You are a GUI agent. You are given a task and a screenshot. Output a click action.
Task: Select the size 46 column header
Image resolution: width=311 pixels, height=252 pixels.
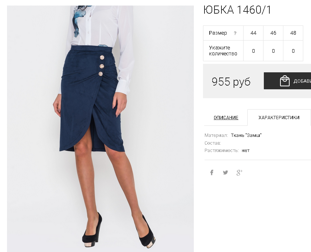[273, 33]
